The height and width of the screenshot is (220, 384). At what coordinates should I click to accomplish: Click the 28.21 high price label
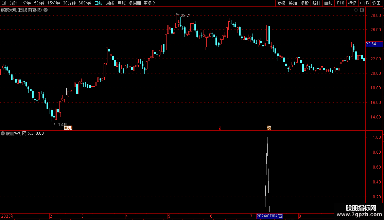tap(186, 16)
